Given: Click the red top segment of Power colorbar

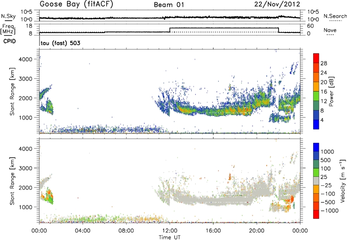Looking at the screenshot, I should coord(316,58).
